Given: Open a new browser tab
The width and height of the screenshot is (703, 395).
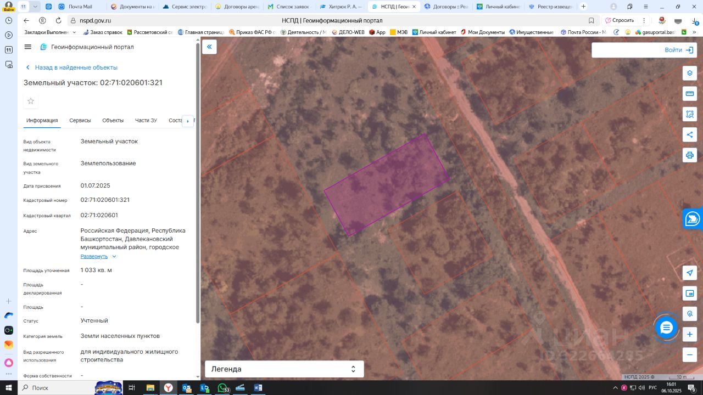Looking at the screenshot, I should 583,7.
